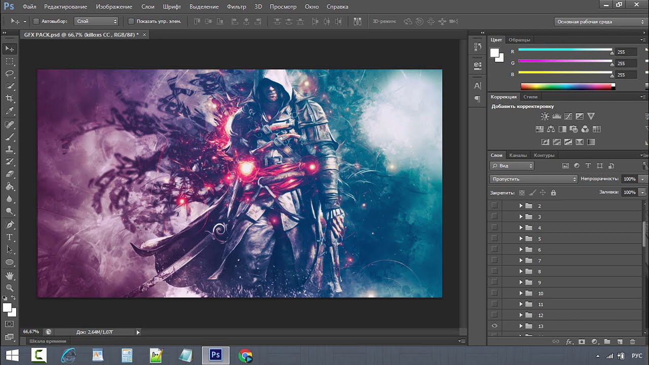Open the Файл menu
Viewport: 649px width, 365px height.
[29, 7]
